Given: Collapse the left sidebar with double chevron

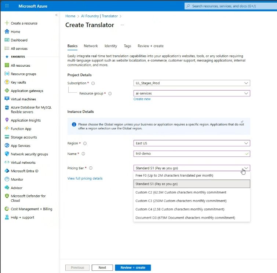Looking at the screenshot, I should 56,15.
